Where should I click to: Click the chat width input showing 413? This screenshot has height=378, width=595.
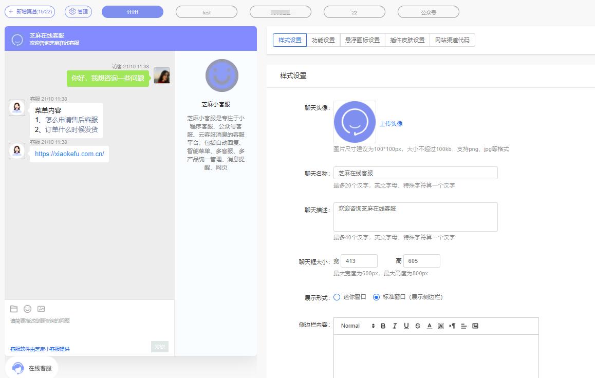click(359, 260)
